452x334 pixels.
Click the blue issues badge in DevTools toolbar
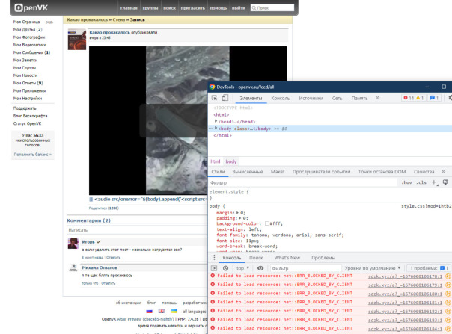point(434,98)
